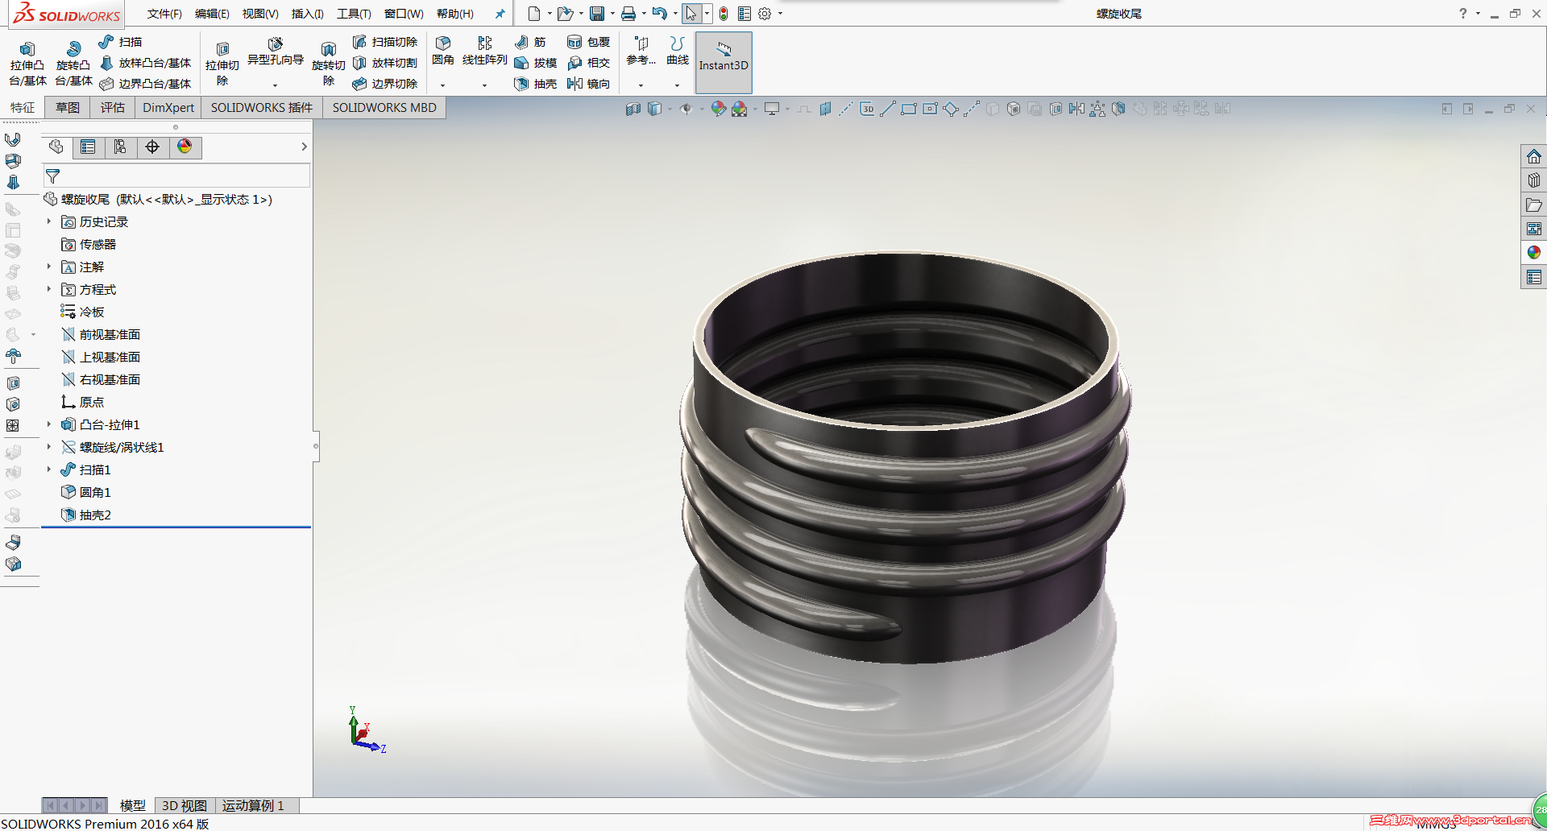This screenshot has height=831, width=1547.
Task: Select the 筋 rib tool
Action: [x=530, y=42]
